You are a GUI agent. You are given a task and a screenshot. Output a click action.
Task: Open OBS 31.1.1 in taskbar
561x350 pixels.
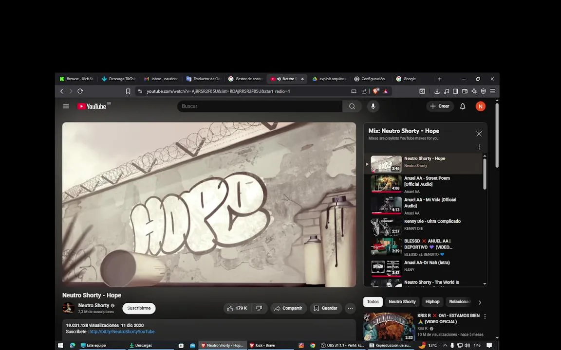click(x=343, y=345)
